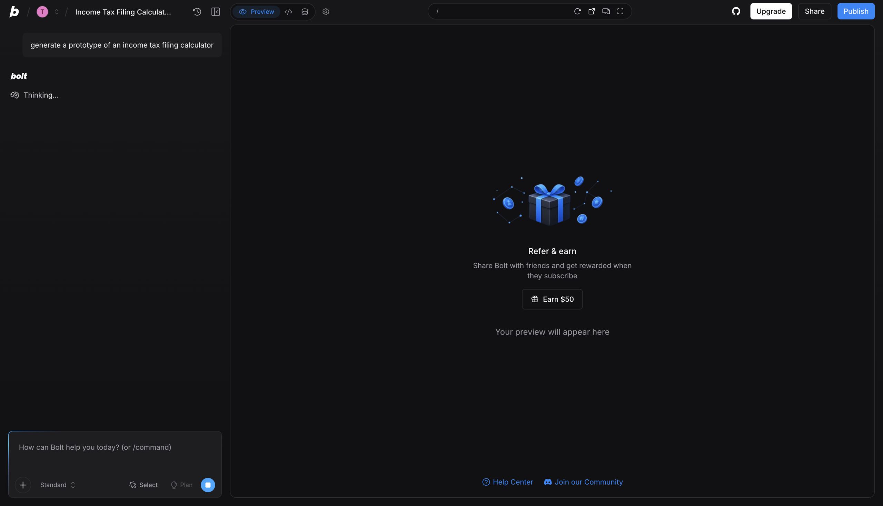The image size is (883, 506).
Task: Switch to the code view tab
Action: point(288,12)
